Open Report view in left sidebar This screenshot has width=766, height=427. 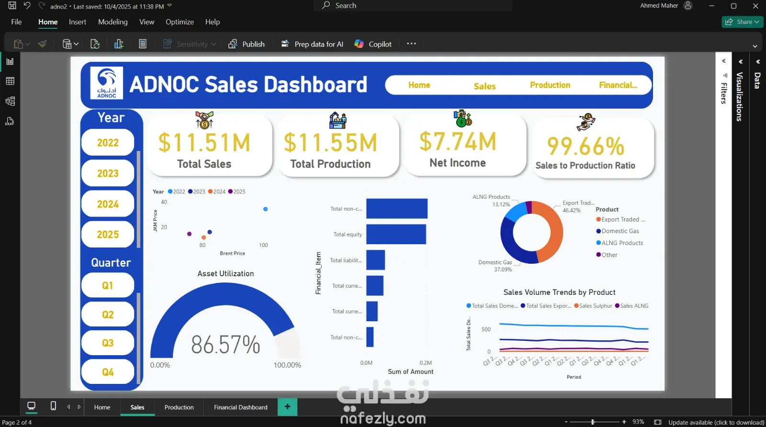[x=10, y=61]
